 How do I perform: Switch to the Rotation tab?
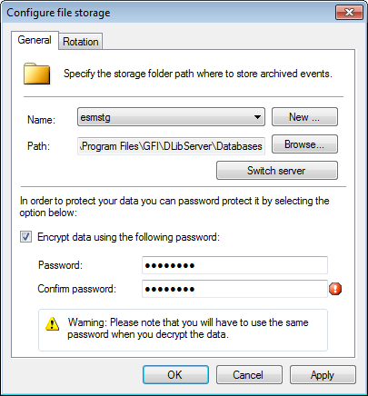click(81, 42)
